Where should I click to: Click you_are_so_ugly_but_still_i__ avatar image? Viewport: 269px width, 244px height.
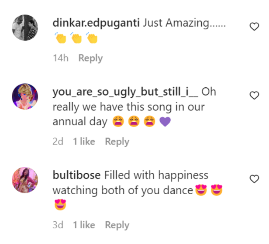coord(25,96)
